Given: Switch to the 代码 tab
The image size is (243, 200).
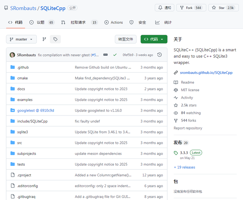Looking at the screenshot, I should [15, 22].
